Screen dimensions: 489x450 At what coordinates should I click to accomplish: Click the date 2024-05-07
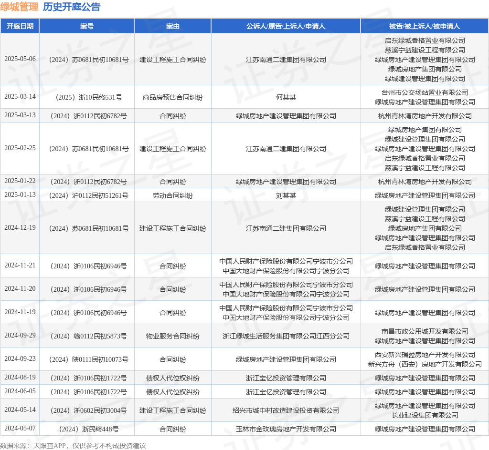click(x=20, y=428)
